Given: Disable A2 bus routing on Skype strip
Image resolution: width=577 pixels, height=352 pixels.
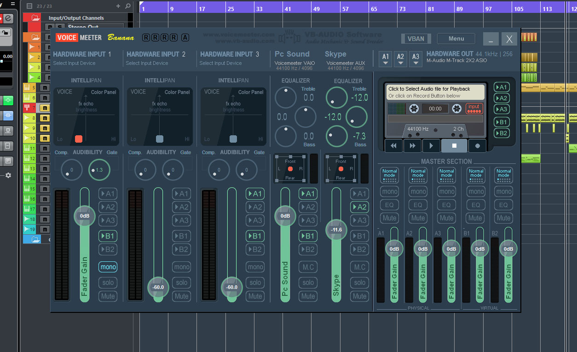Looking at the screenshot, I should click(x=359, y=207).
